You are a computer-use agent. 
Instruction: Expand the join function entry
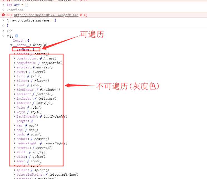pos(15,108)
